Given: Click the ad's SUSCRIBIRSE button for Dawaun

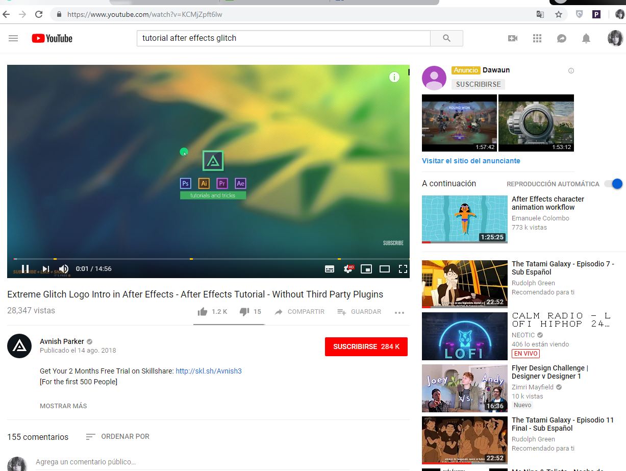Looking at the screenshot, I should pyautogui.click(x=478, y=84).
